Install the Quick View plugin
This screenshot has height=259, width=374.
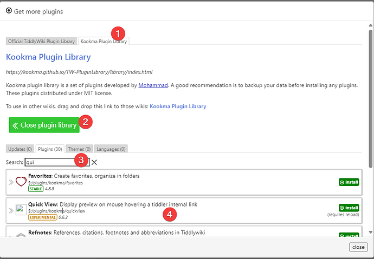[349, 208]
